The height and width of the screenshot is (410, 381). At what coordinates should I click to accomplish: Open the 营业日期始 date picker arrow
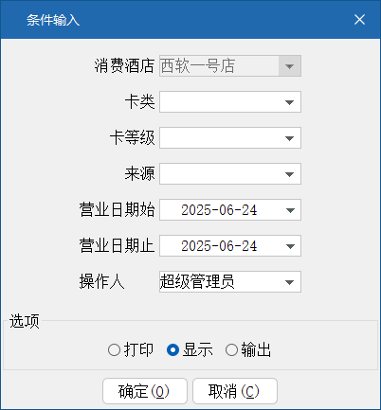[x=289, y=210]
